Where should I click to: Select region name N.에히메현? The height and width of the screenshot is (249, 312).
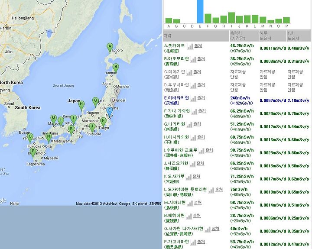pyautogui.click(x=175, y=216)
